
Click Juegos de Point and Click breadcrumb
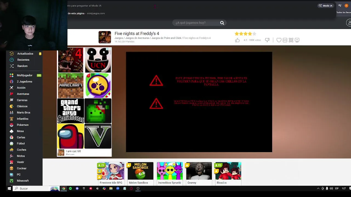tap(166, 38)
